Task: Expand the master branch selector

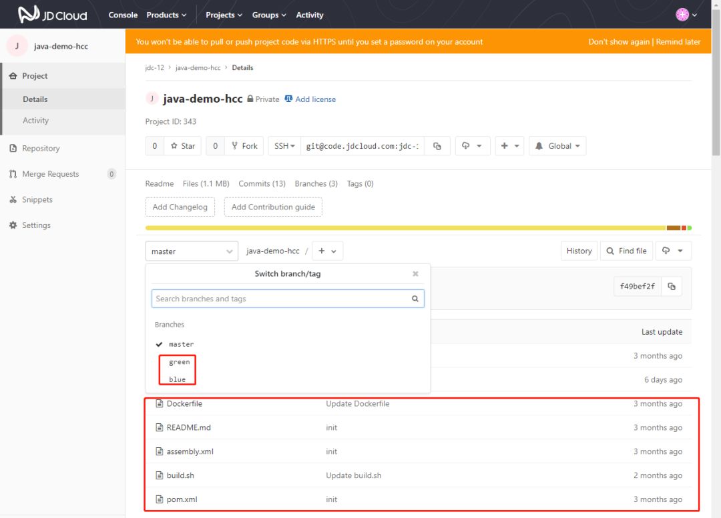Action: [192, 251]
